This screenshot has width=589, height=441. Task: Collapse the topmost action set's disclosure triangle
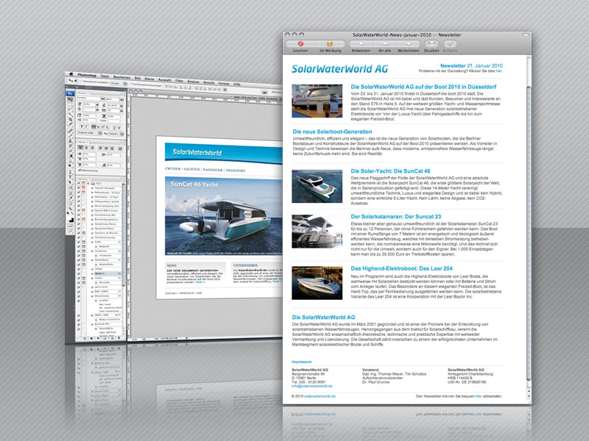[88, 183]
